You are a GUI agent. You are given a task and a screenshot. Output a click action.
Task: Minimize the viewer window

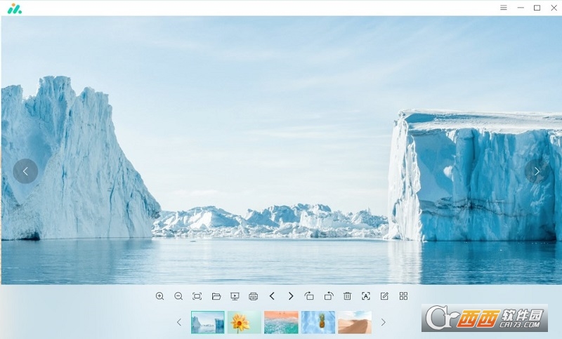point(521,8)
